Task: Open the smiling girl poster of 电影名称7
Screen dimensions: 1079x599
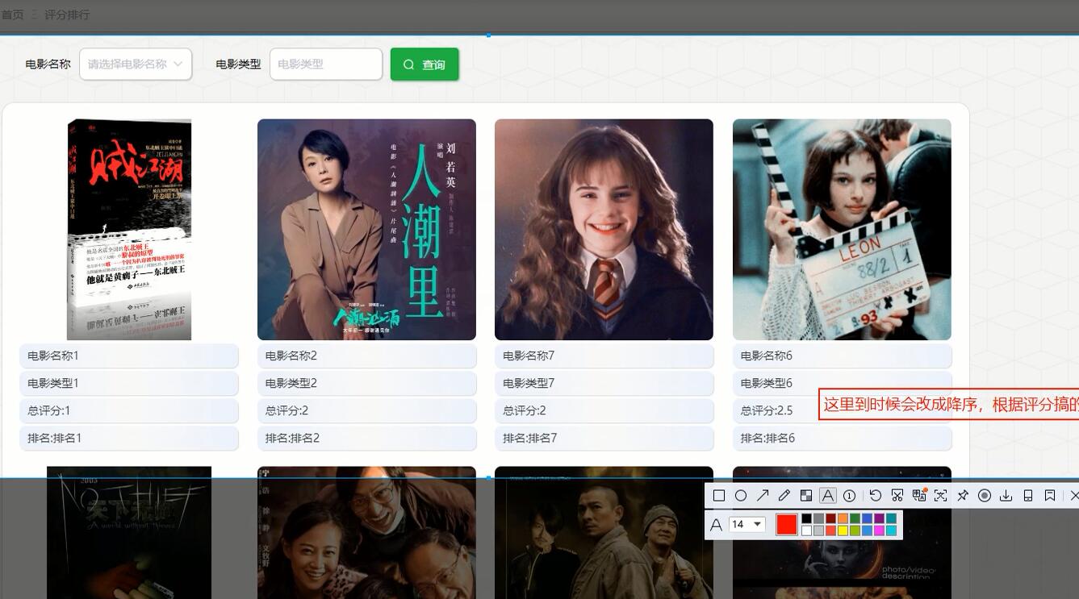Action: pos(604,230)
